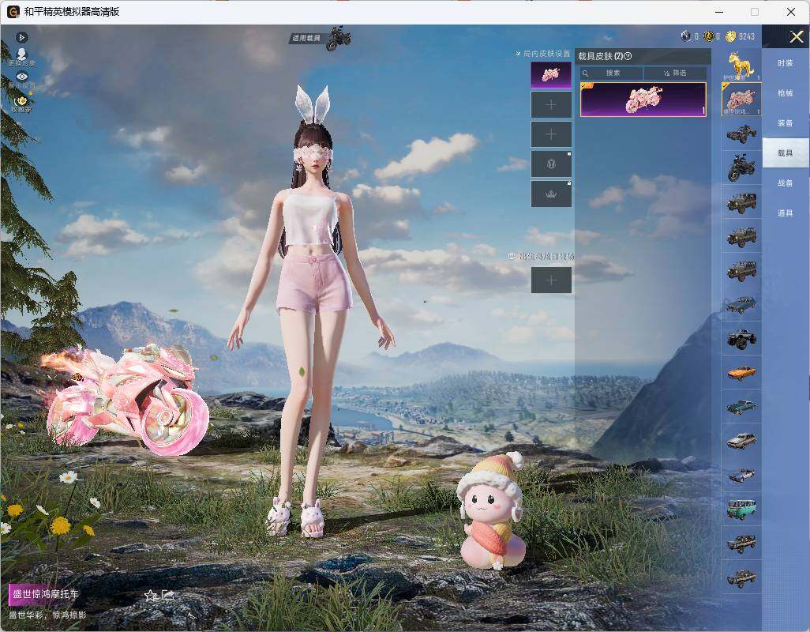Click the 盛世惊鸿摩托车 name label
This screenshot has height=632, width=810.
click(x=46, y=594)
